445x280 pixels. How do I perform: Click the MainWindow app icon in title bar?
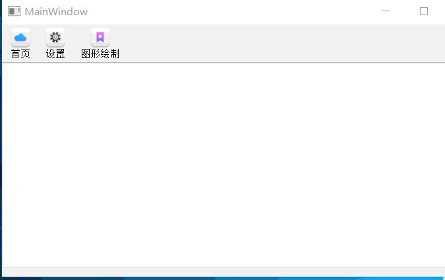[15, 11]
